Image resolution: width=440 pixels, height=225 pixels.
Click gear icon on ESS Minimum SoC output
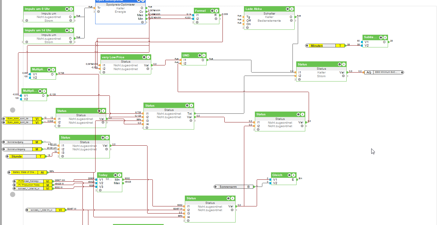pos(402,72)
